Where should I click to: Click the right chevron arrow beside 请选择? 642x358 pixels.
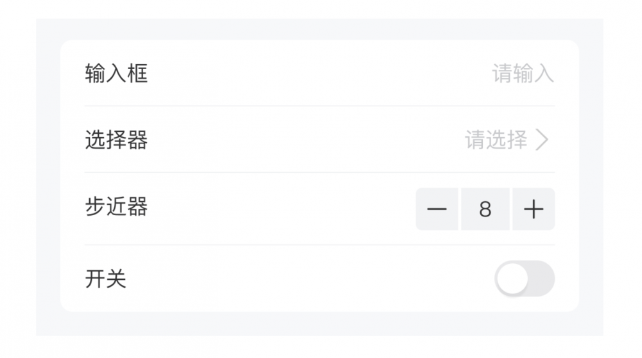[542, 140]
